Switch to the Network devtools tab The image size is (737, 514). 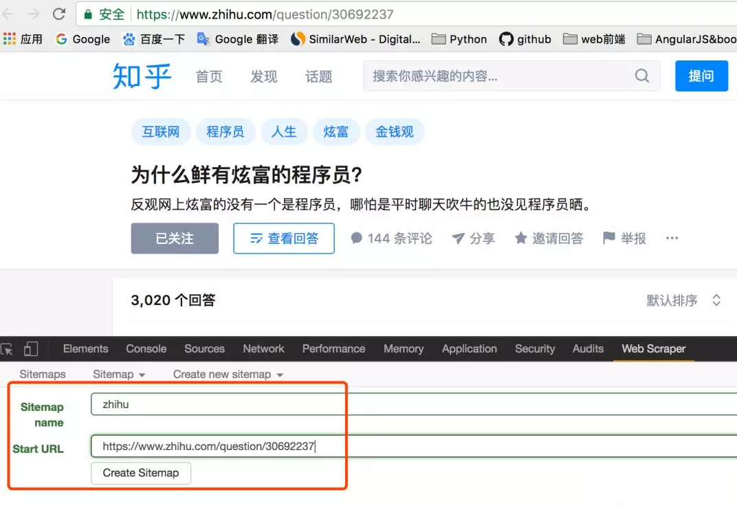264,348
